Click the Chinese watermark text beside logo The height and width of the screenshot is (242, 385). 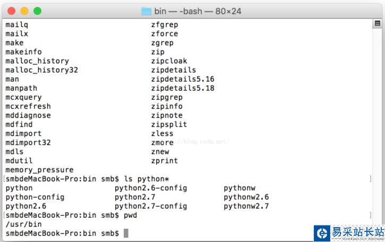(x=357, y=232)
